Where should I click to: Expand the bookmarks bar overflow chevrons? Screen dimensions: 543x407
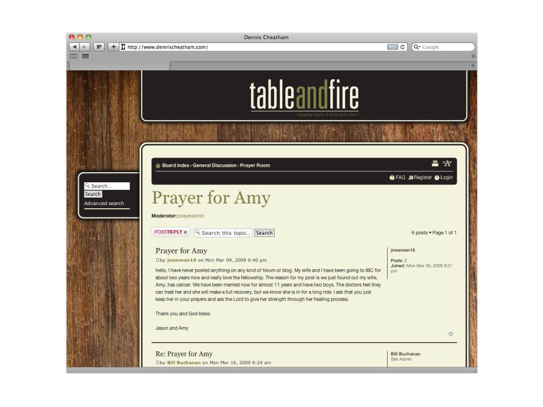[x=473, y=56]
